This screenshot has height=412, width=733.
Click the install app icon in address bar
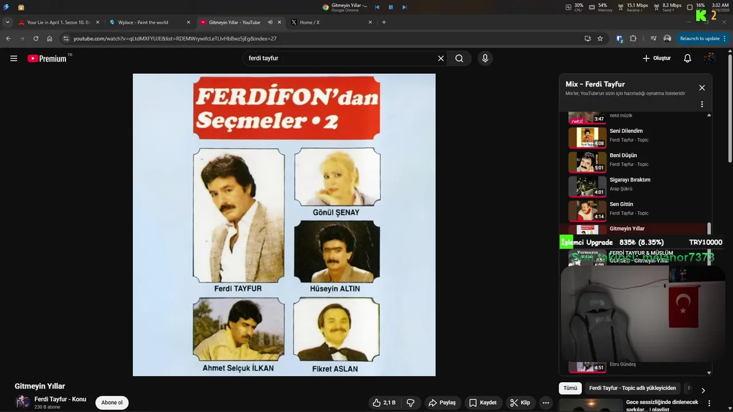tap(588, 38)
